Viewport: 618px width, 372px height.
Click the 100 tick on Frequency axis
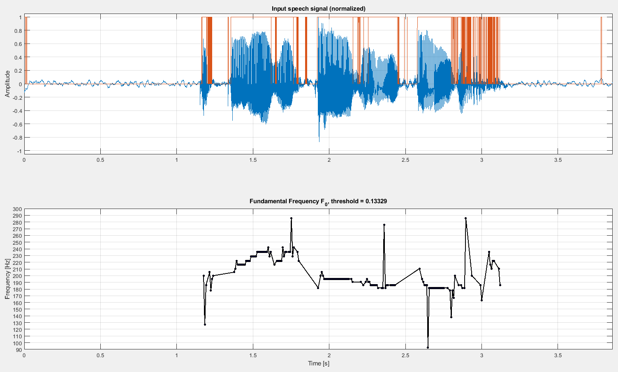point(18,343)
